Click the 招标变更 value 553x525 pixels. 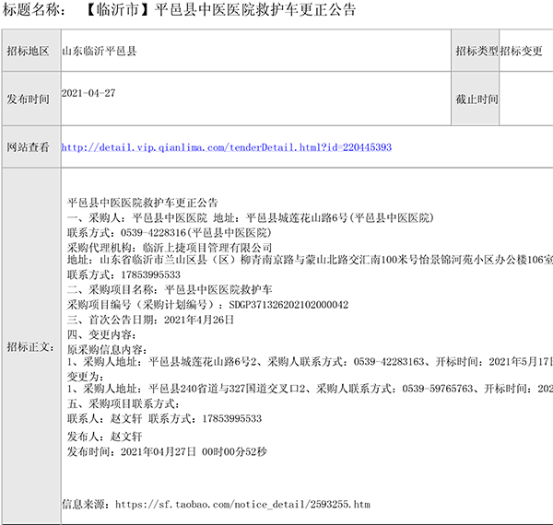pos(521,51)
